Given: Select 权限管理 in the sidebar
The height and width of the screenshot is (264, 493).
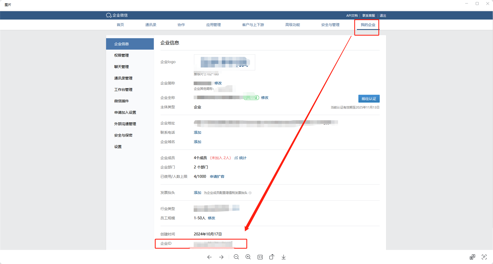Looking at the screenshot, I should point(121,55).
